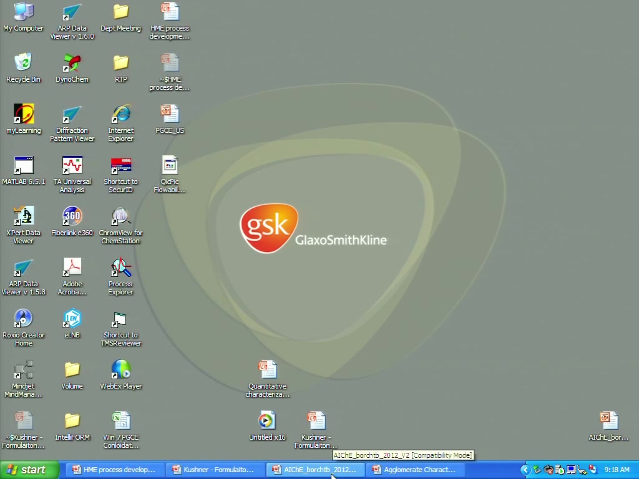Select Untitled x16 media file
This screenshot has height=479, width=639.
(x=267, y=425)
